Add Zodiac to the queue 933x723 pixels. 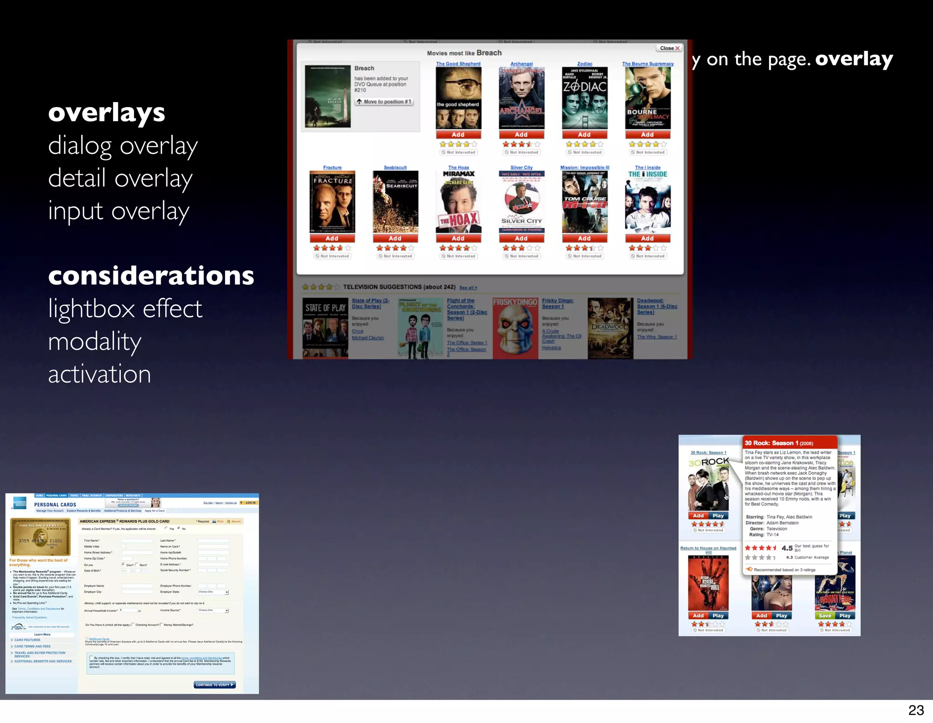[x=584, y=135]
